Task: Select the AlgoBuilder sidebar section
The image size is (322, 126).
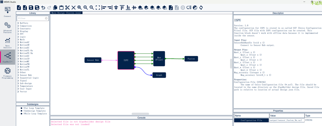Action: (7, 57)
